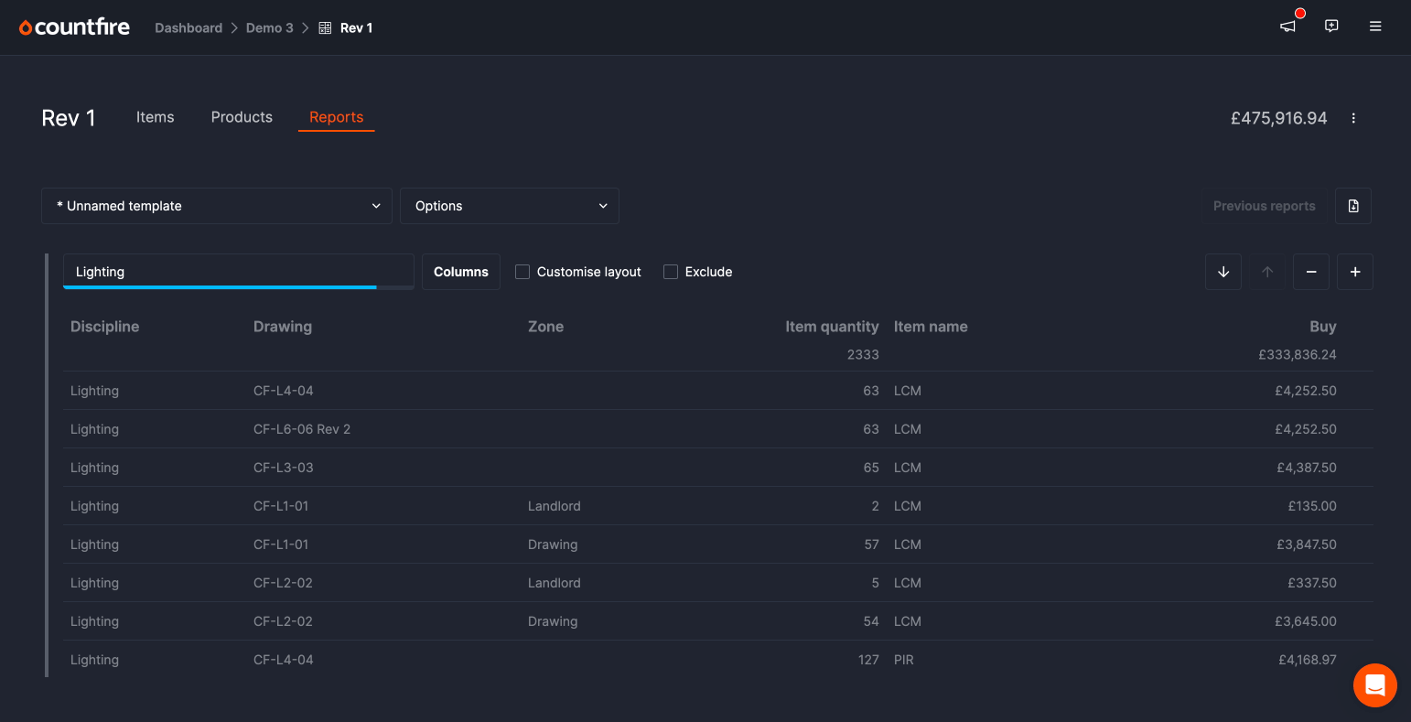
Task: Click the greyed-out move up arrow
Action: pyautogui.click(x=1267, y=272)
